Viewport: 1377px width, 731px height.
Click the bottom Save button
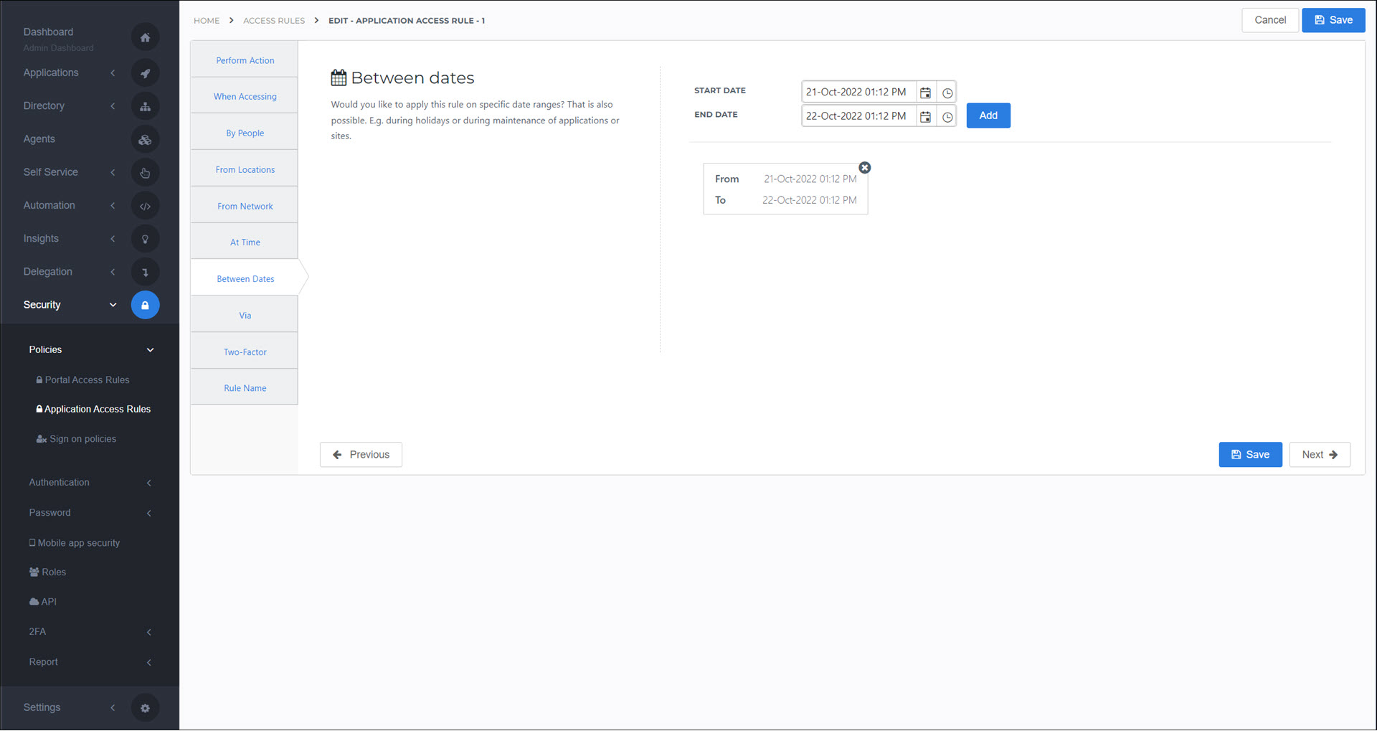(1250, 455)
